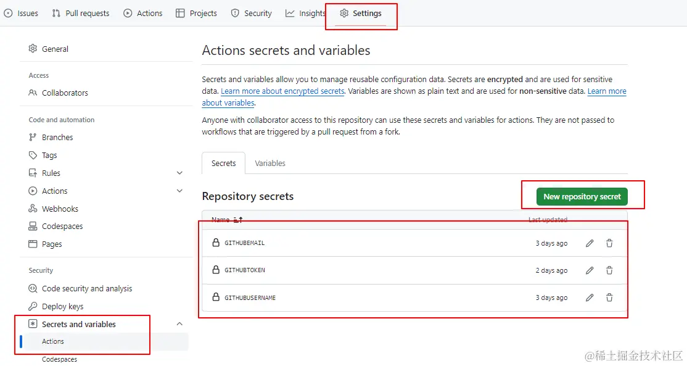
Task: Click the GITHUBUSERNAME secret name
Action: pos(250,297)
